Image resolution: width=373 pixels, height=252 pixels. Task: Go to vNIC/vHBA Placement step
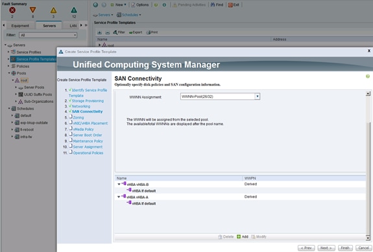[90, 123]
